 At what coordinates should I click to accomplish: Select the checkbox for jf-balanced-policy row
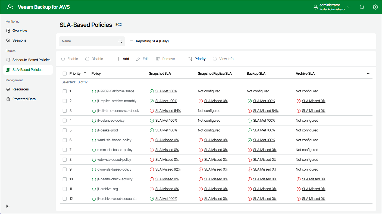pyautogui.click(x=65, y=121)
